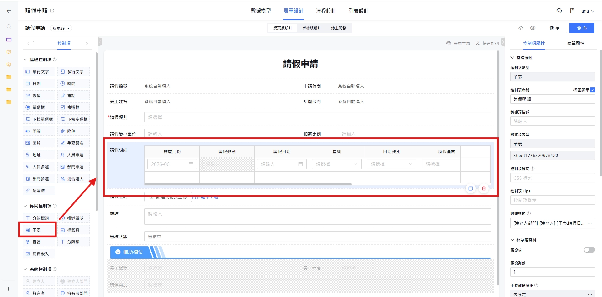Switch to the 列表設計 tab
Image resolution: width=602 pixels, height=297 pixels.
(x=359, y=11)
